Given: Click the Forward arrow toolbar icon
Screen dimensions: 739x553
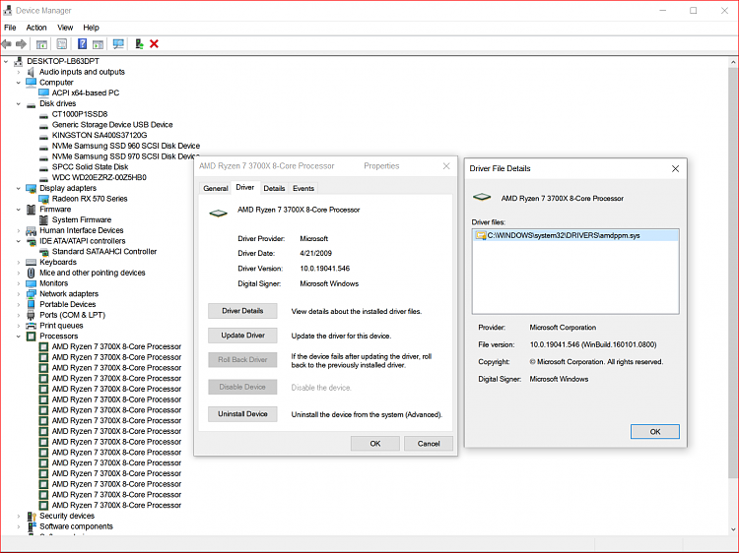Looking at the screenshot, I should point(22,44).
